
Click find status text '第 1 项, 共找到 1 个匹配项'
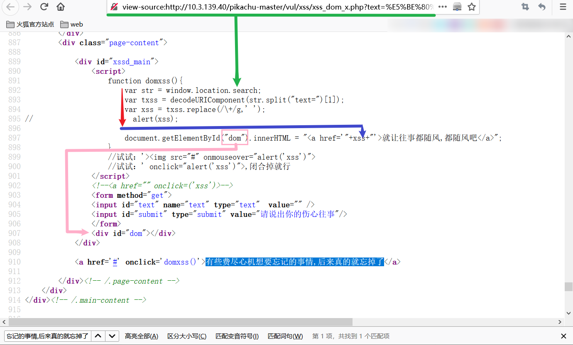click(351, 336)
